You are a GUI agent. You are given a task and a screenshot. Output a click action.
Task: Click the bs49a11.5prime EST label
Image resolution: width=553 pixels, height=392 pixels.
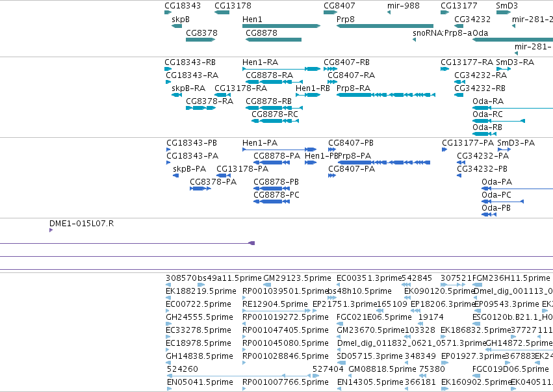(x=229, y=279)
